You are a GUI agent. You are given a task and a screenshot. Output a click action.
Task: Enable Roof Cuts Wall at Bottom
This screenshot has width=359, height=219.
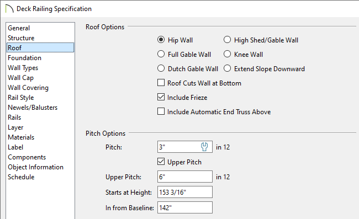[161, 83]
